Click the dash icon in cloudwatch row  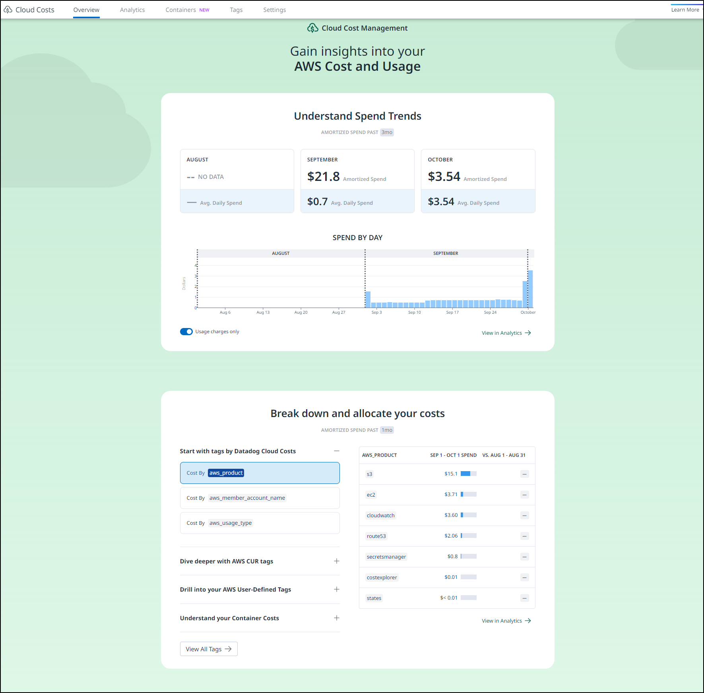click(x=525, y=516)
